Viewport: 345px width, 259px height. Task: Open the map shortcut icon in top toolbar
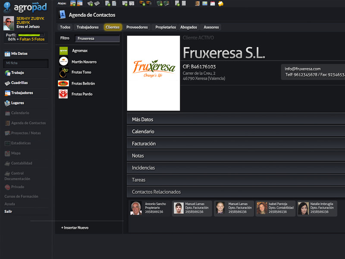click(204, 3)
